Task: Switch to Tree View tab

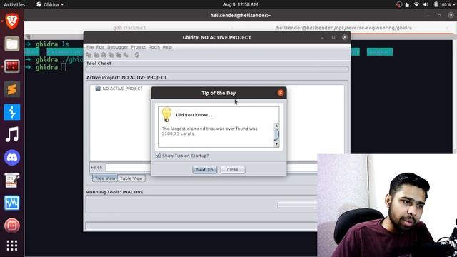Action: coord(105,178)
